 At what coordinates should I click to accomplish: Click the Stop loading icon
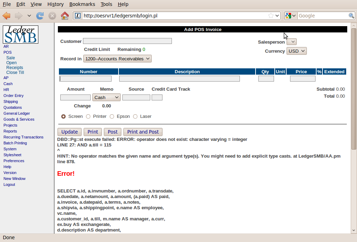52,16
